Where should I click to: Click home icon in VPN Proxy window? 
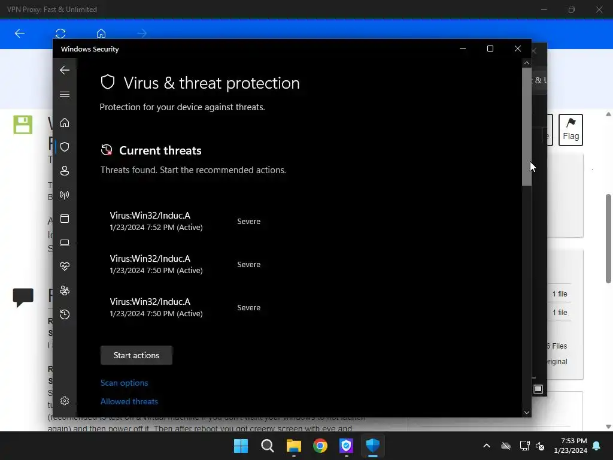[101, 34]
